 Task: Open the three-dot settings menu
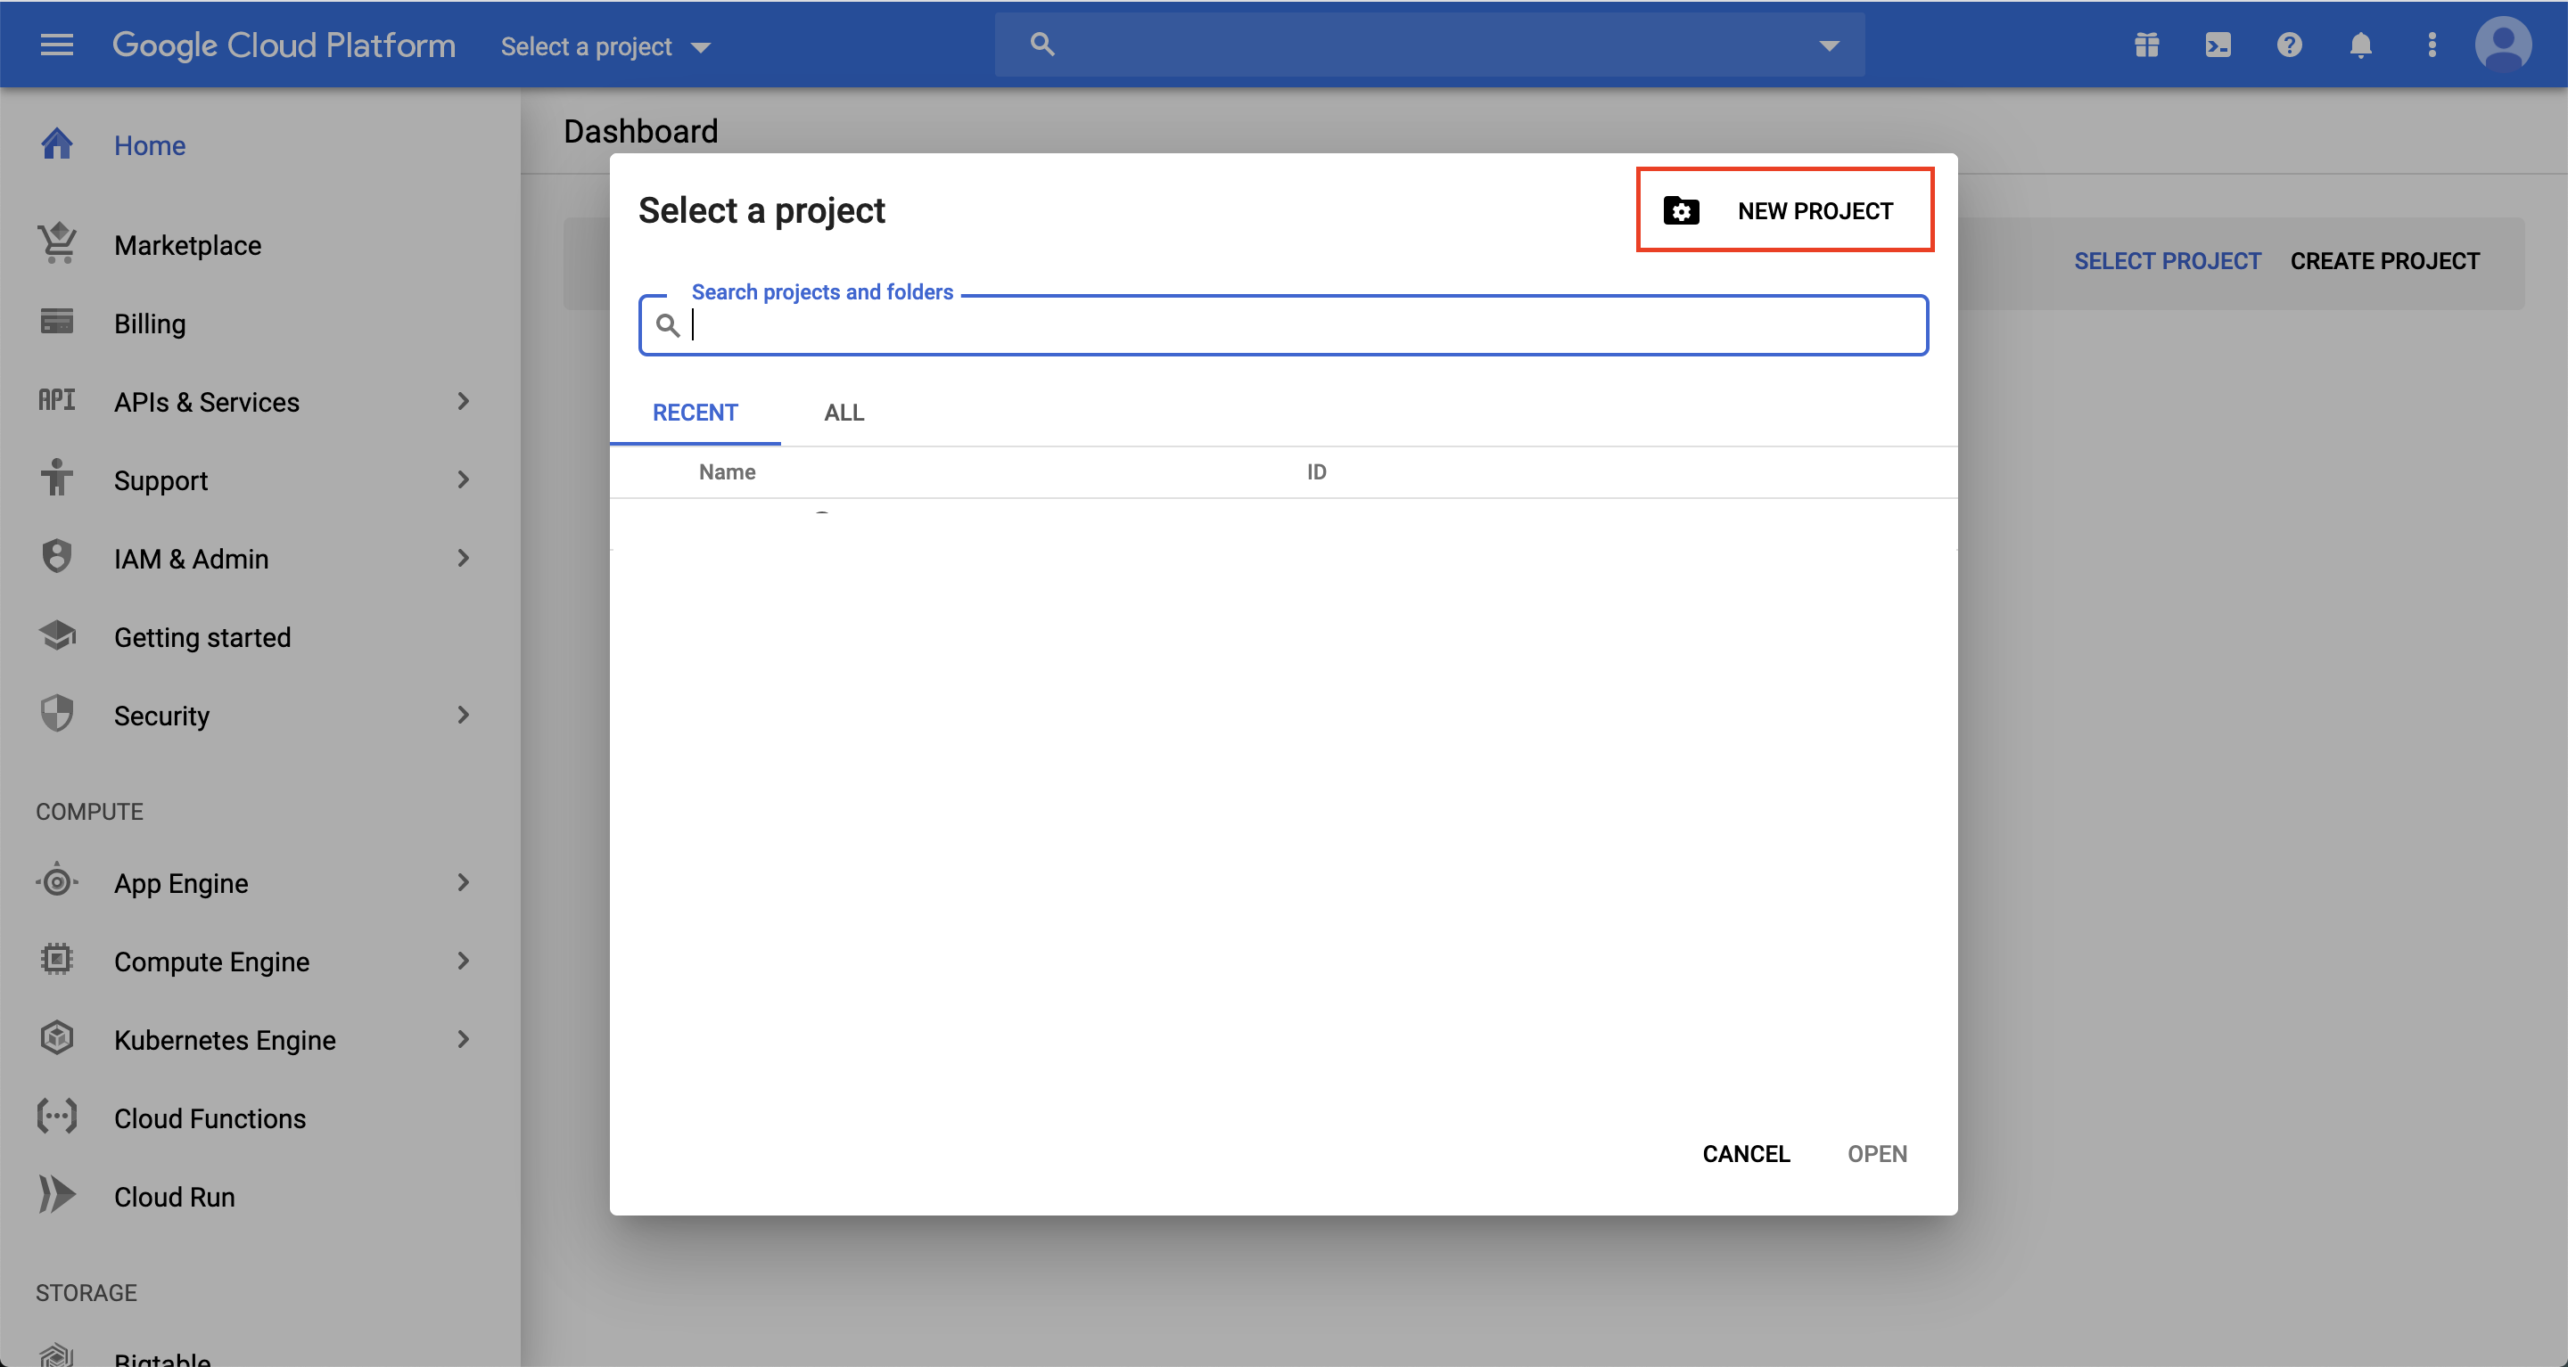click(x=2432, y=45)
